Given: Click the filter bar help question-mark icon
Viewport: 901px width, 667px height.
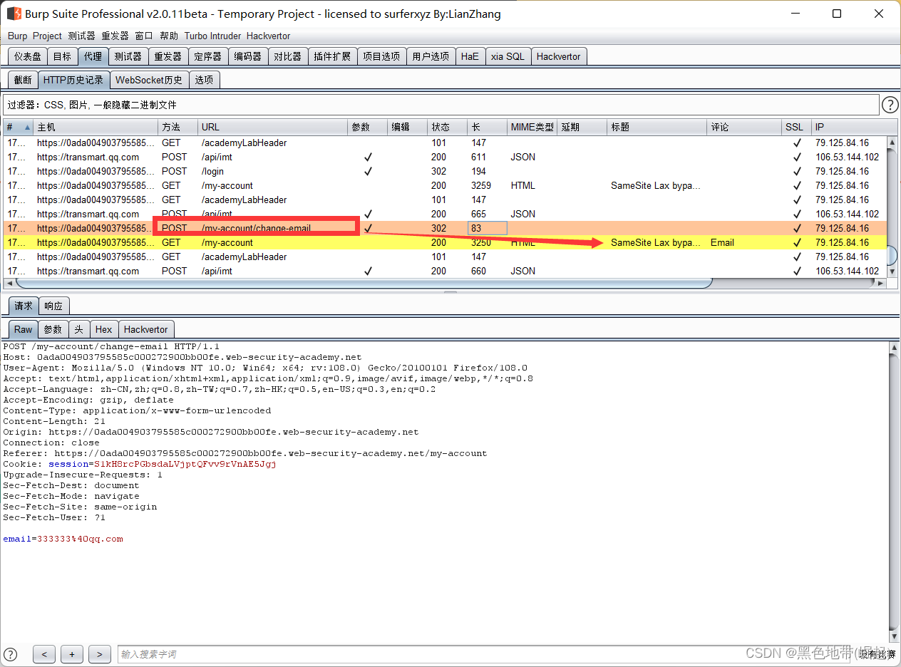Looking at the screenshot, I should tap(890, 105).
